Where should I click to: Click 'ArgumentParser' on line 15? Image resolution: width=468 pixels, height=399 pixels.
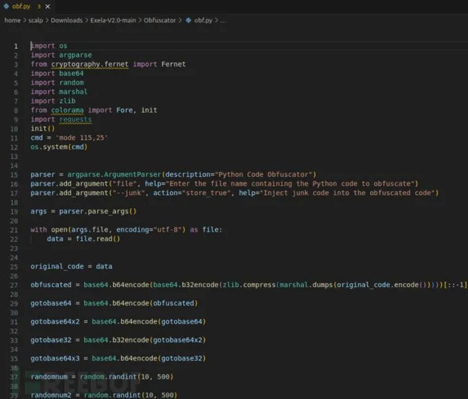click(132, 175)
